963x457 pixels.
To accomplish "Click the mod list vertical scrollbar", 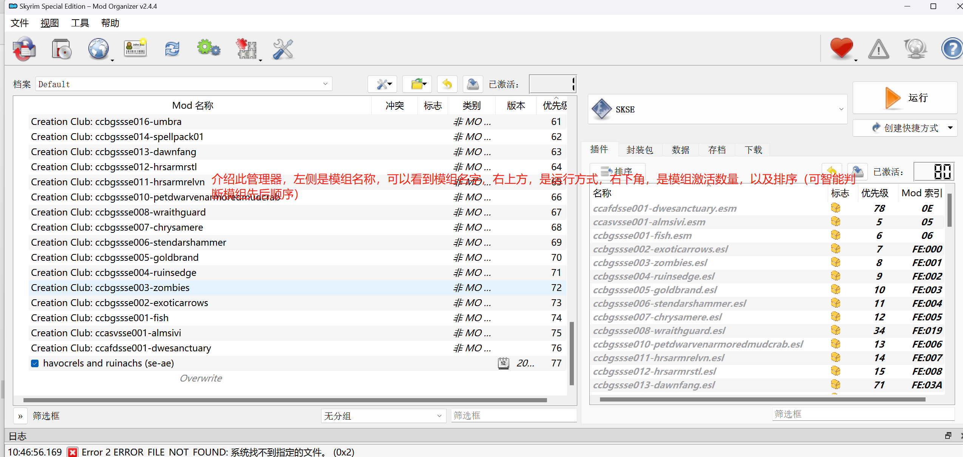I will point(572,353).
